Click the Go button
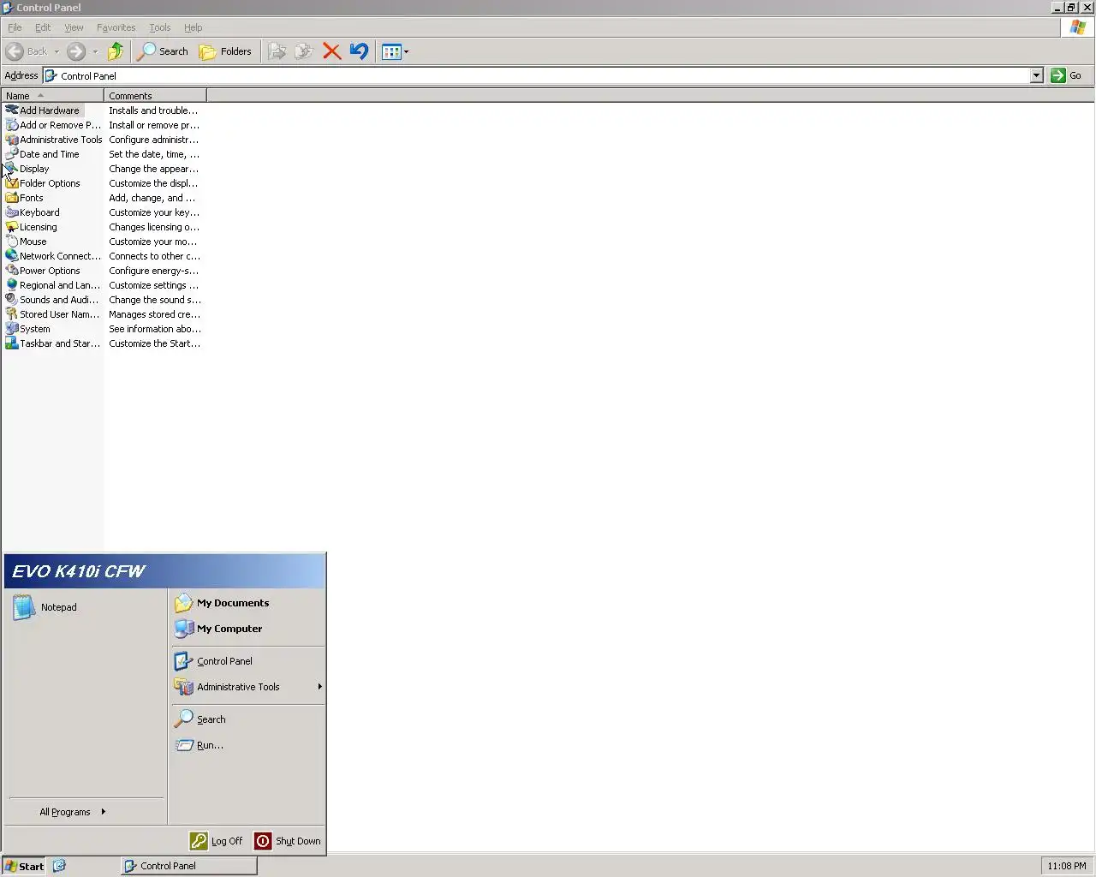This screenshot has height=877, width=1096. point(1067,75)
